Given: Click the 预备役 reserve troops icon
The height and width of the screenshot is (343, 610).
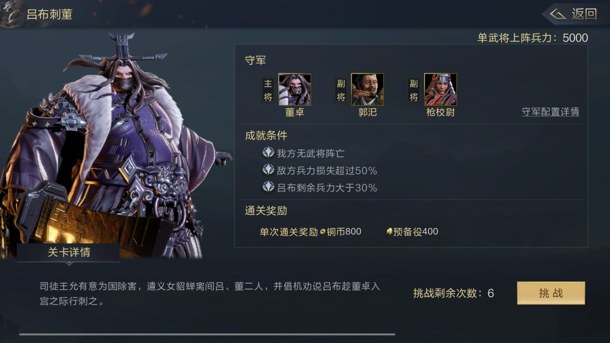Looking at the screenshot, I should click(389, 231).
